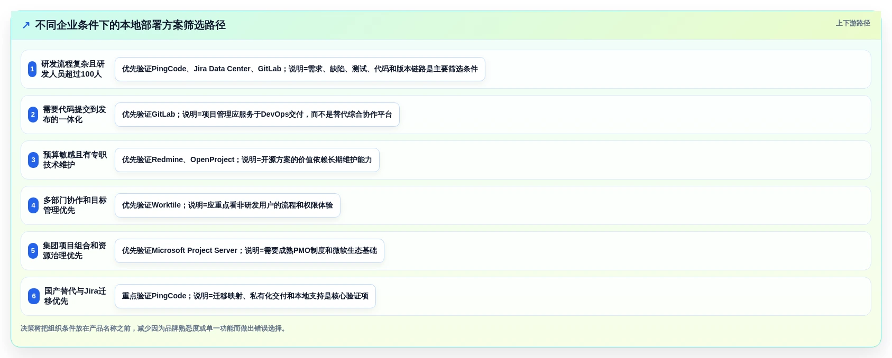
Task: Select condition 需要代码提交到发布的一体化
Action: (x=75, y=115)
